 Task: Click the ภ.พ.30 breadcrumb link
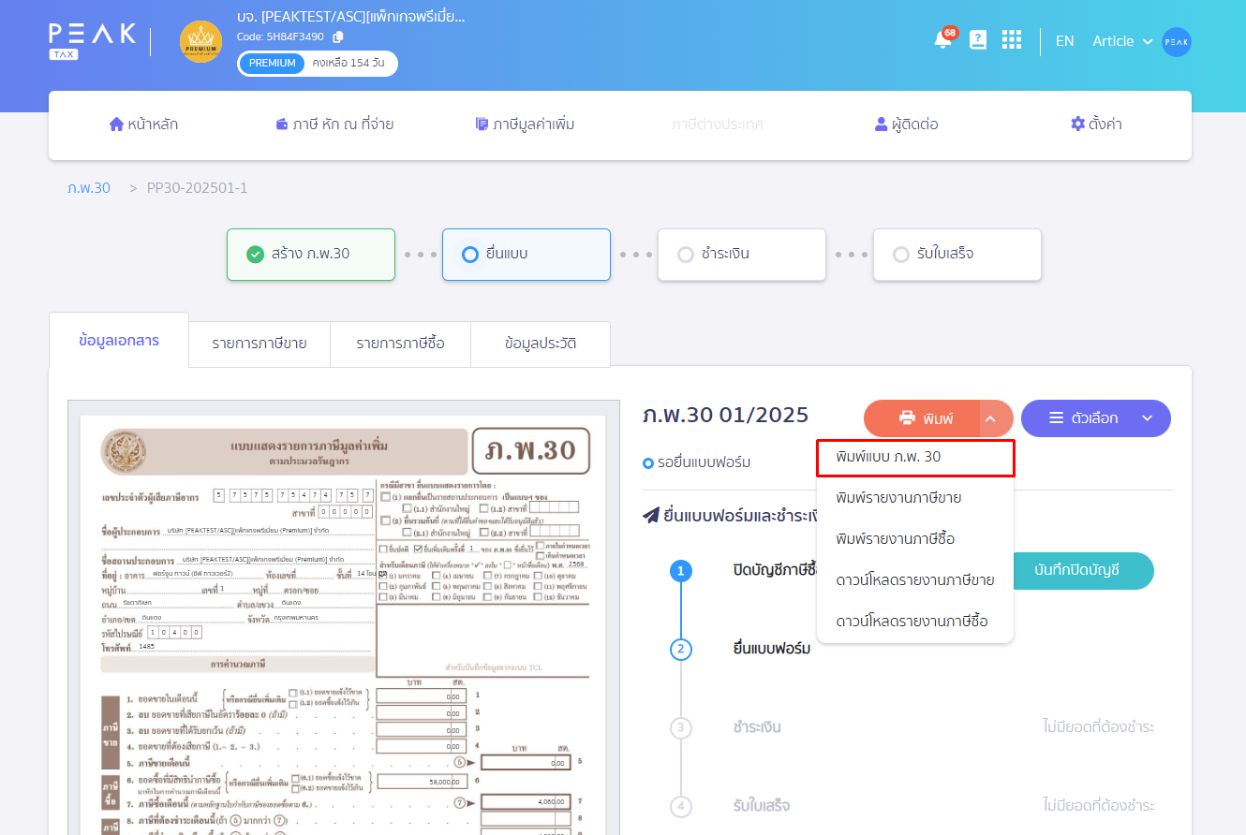coord(89,187)
